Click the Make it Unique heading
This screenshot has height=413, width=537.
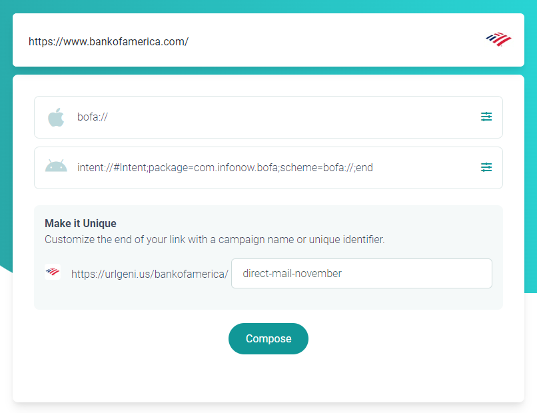[81, 223]
